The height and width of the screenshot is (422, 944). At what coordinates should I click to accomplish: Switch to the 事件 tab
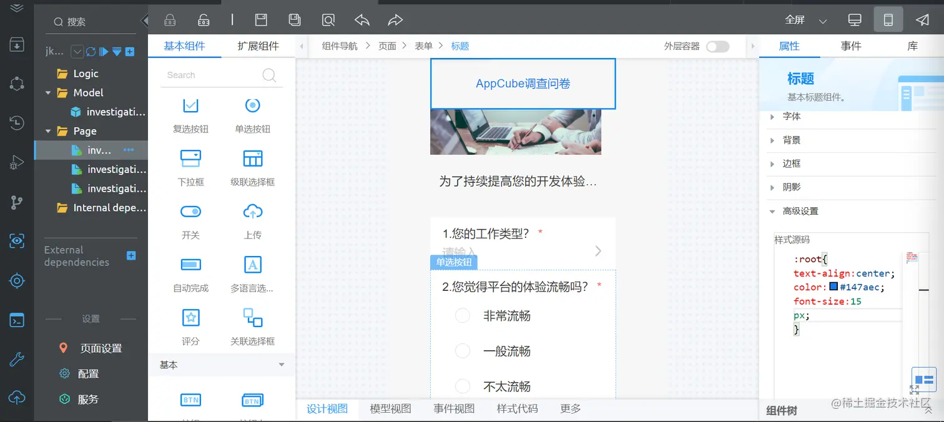(x=851, y=46)
